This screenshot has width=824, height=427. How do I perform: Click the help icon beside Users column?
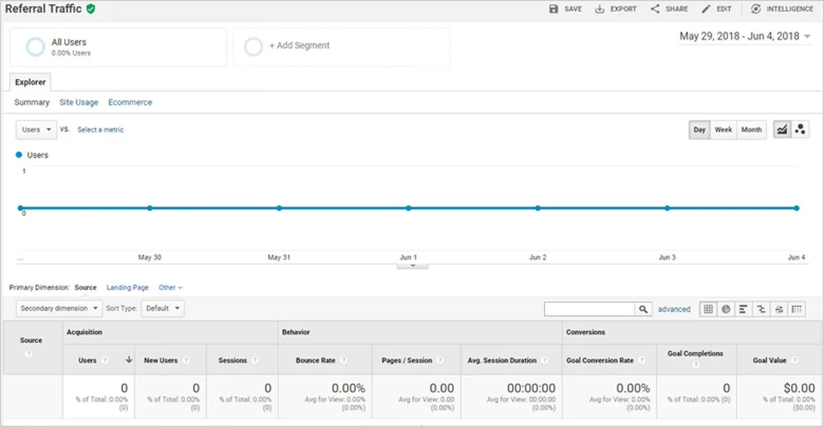click(x=105, y=360)
